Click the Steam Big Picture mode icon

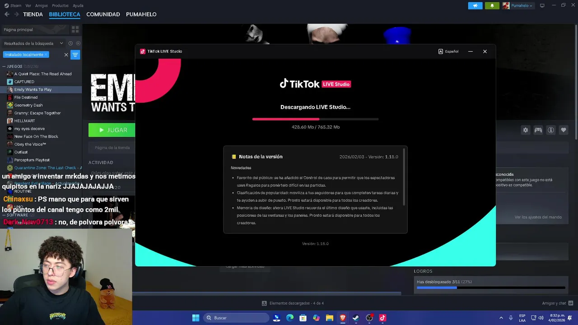click(x=542, y=5)
